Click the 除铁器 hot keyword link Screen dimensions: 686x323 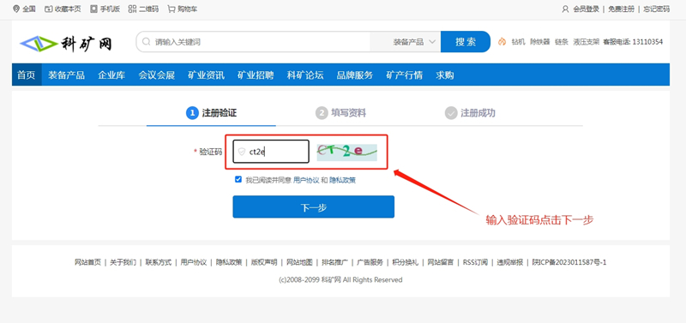click(539, 42)
